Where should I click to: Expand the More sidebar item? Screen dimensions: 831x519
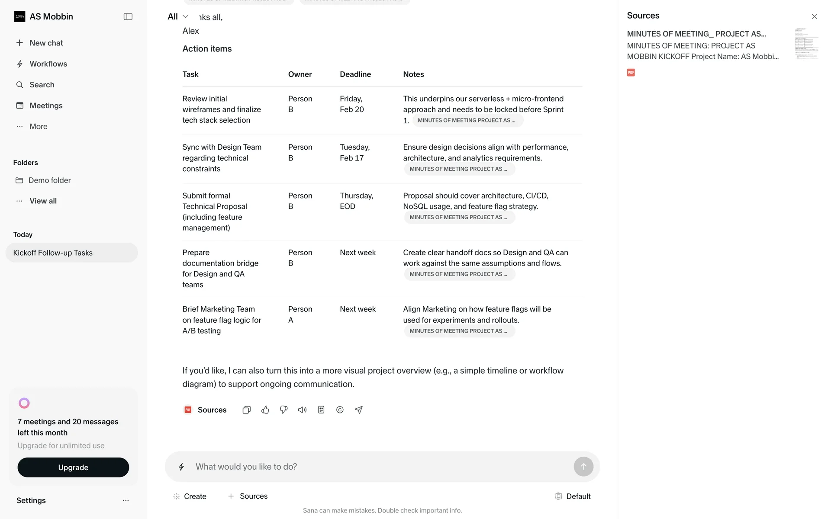(x=38, y=126)
